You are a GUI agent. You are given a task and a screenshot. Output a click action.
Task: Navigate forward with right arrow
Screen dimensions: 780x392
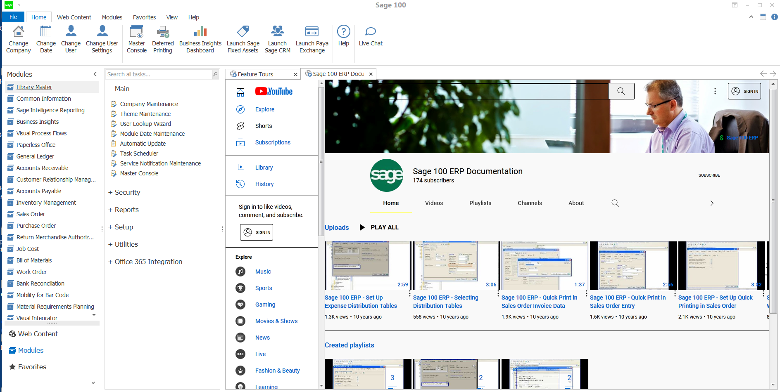773,74
